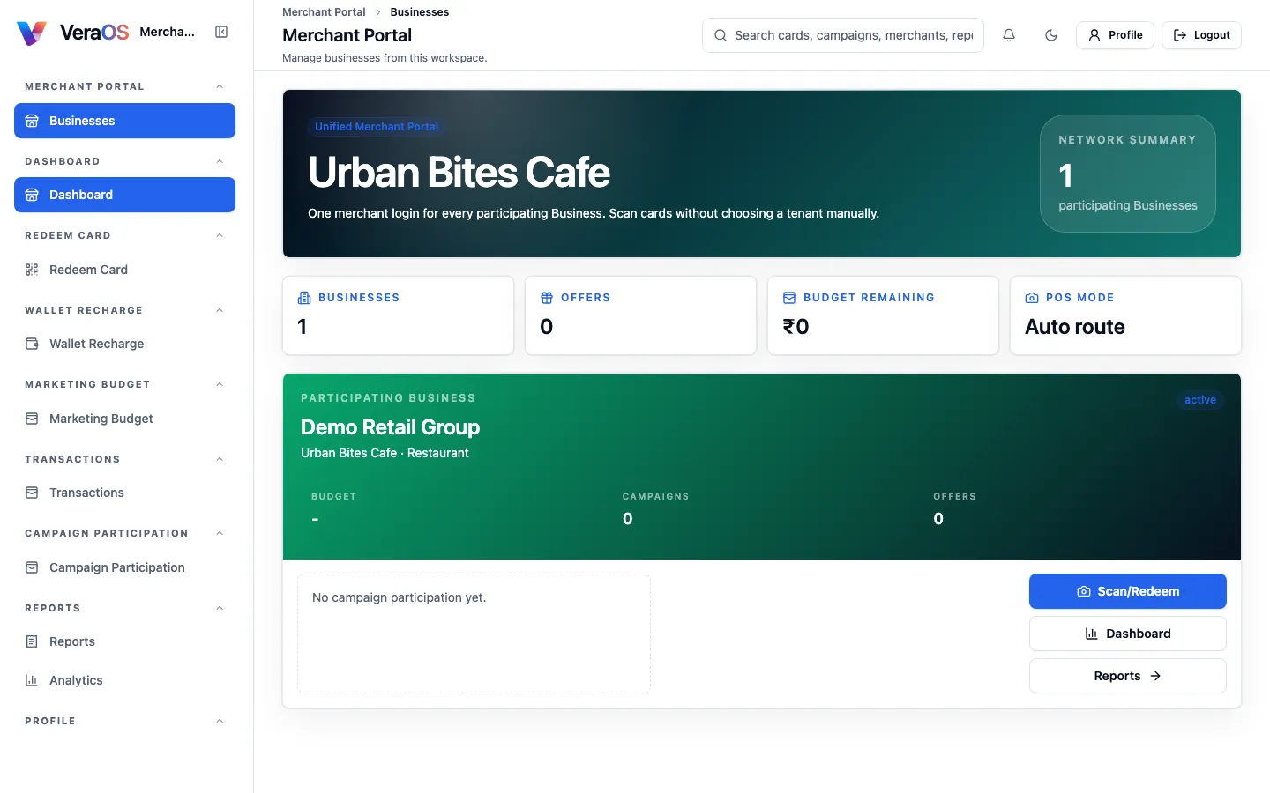
Task: Click the BUDGET REMAINING card icon
Action: [x=789, y=298]
